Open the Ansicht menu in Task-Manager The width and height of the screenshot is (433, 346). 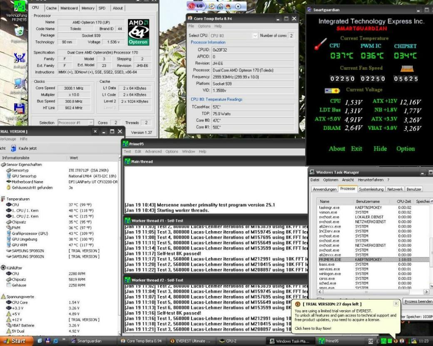pos(348,180)
